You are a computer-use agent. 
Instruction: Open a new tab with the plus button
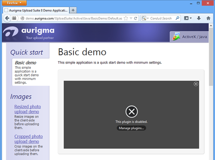[x=73, y=10]
